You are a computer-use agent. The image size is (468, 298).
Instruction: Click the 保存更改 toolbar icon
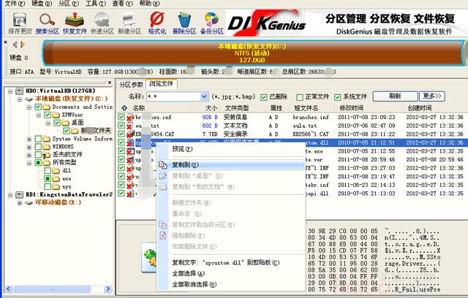pos(20,23)
